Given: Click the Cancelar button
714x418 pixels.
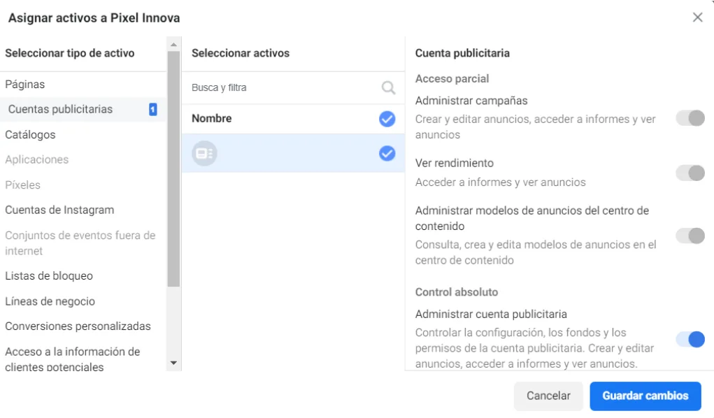Looking at the screenshot, I should (x=548, y=396).
